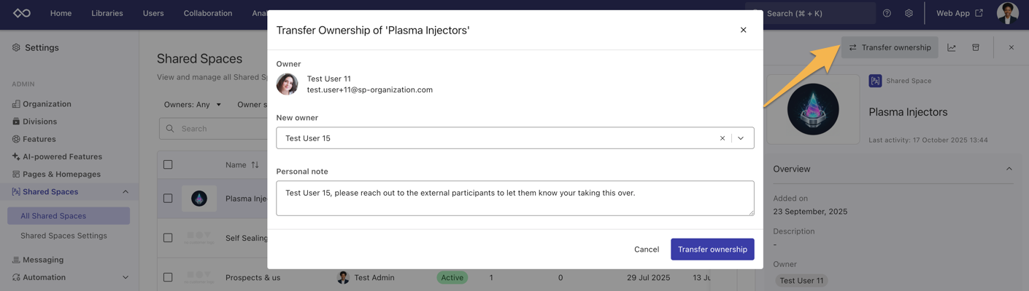Click the Plasma Injectors space thumbnail in panel

pyautogui.click(x=813, y=109)
